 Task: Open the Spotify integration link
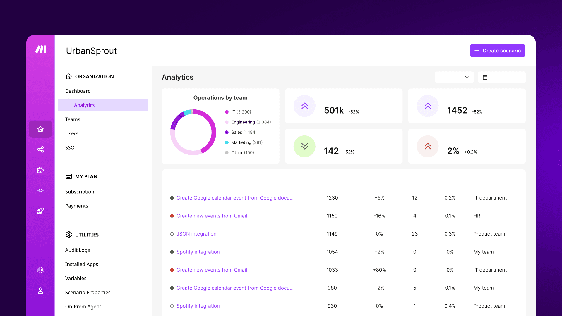click(198, 252)
